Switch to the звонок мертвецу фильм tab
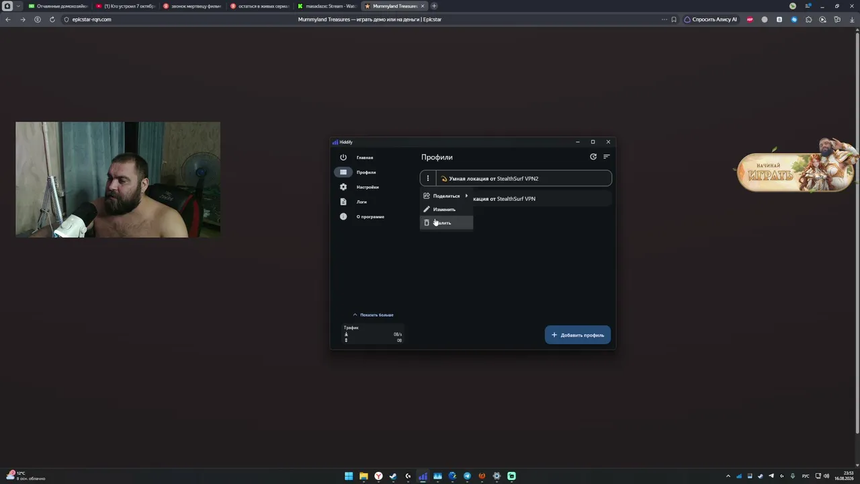The height and width of the screenshot is (484, 860). pos(193,6)
